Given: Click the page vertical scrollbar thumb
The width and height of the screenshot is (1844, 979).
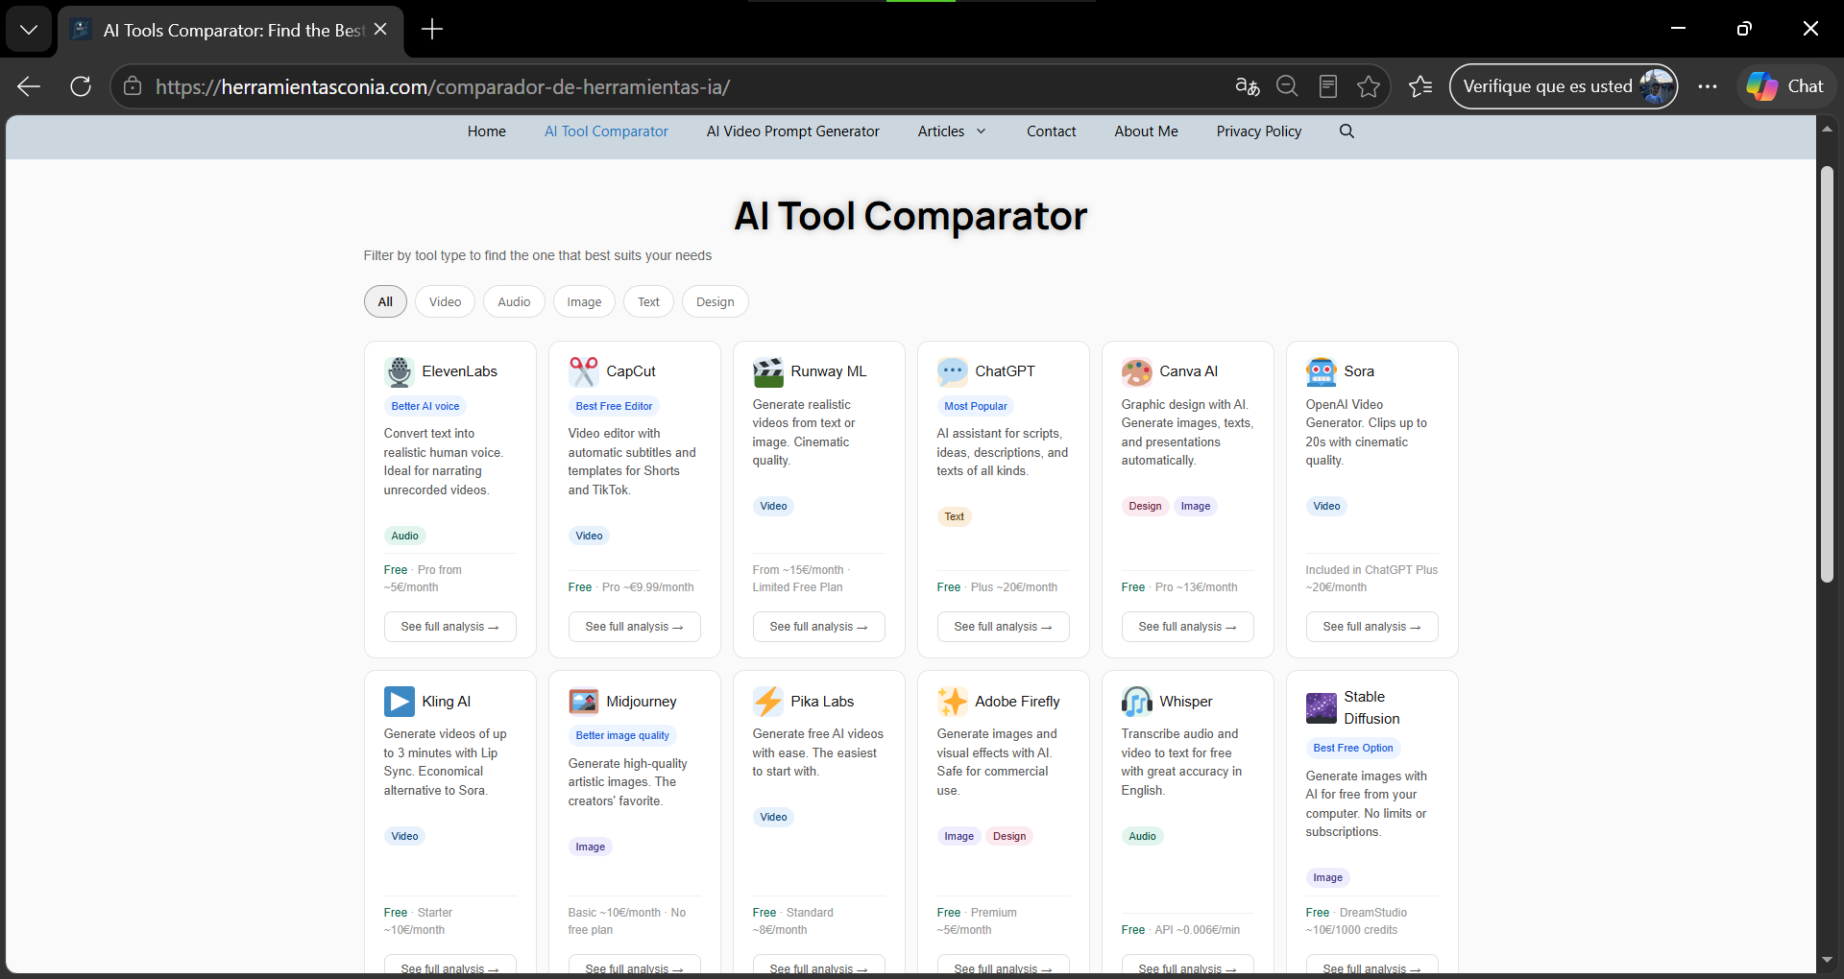Looking at the screenshot, I should click(1827, 374).
